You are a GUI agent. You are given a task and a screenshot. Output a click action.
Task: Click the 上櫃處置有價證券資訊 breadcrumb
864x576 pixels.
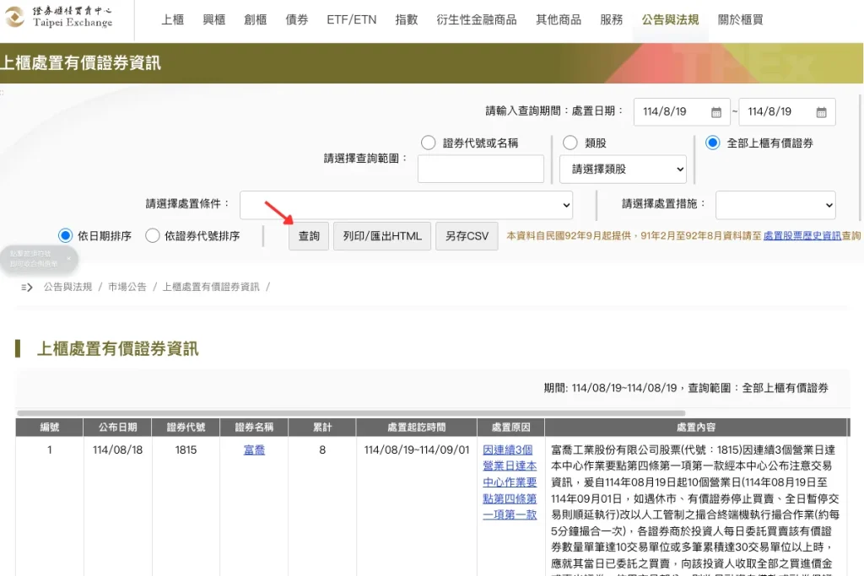coord(210,287)
